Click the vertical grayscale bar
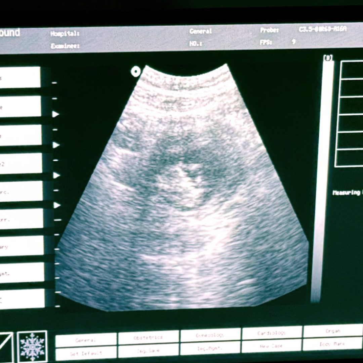Image resolution: width=363 pixels, height=363 pixels. click(322, 182)
